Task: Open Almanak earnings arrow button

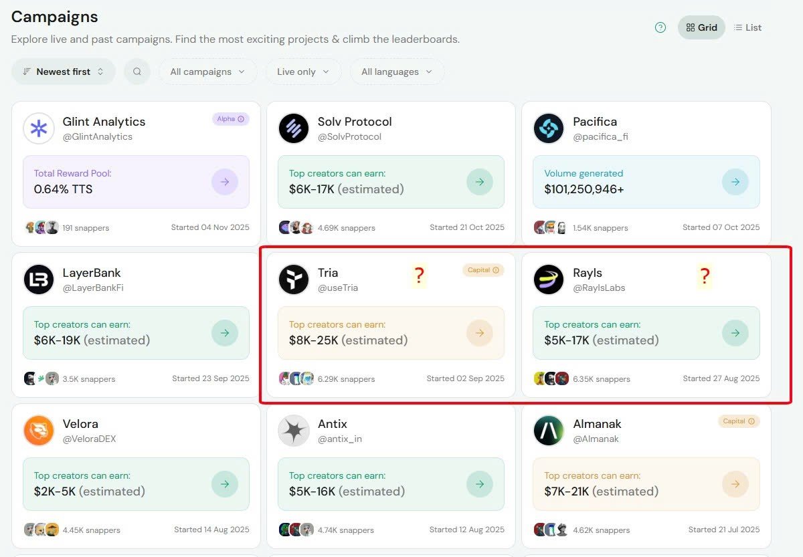Action: (735, 484)
